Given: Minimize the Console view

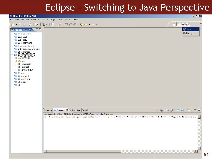Looking at the screenshot, I should click(195, 109).
